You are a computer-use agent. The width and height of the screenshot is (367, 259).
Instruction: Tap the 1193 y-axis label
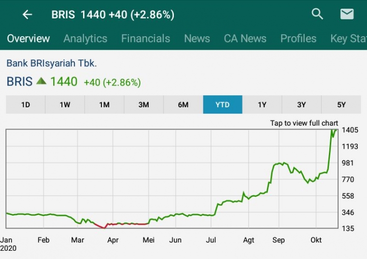click(350, 146)
